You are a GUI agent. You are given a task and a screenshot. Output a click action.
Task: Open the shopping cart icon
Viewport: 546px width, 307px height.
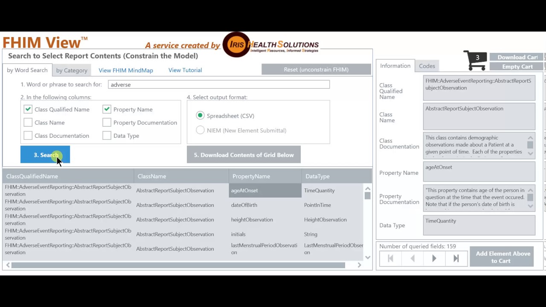(475, 61)
